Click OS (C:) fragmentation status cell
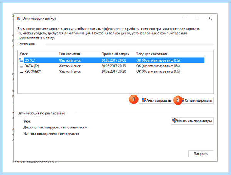This screenshot has height=175, width=231. tap(158, 60)
